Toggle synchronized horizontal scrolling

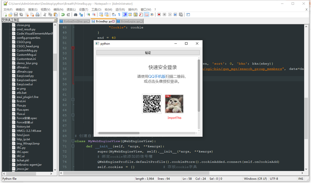coord(107,15)
